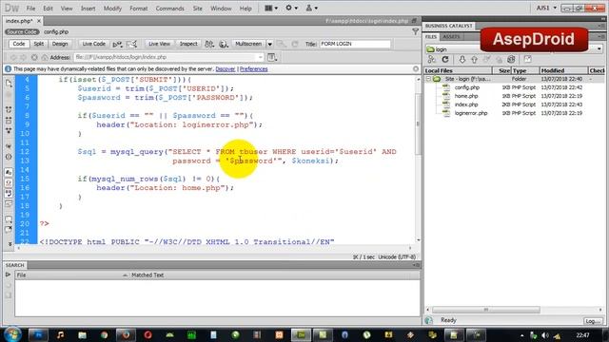609x342 pixels.
Task: Click the Discover link
Action: (x=226, y=69)
